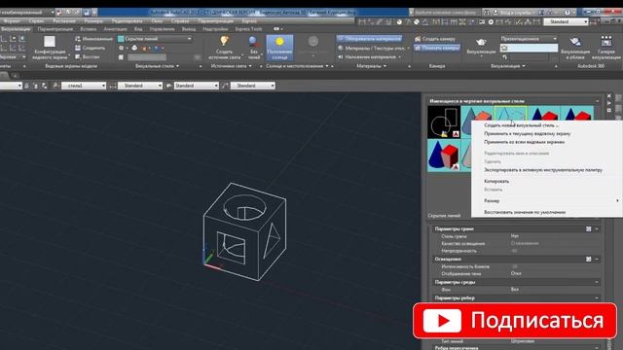Switch to Вставка ribbon tab
Image resolution: width=623 pixels, height=350 pixels.
(x=88, y=29)
